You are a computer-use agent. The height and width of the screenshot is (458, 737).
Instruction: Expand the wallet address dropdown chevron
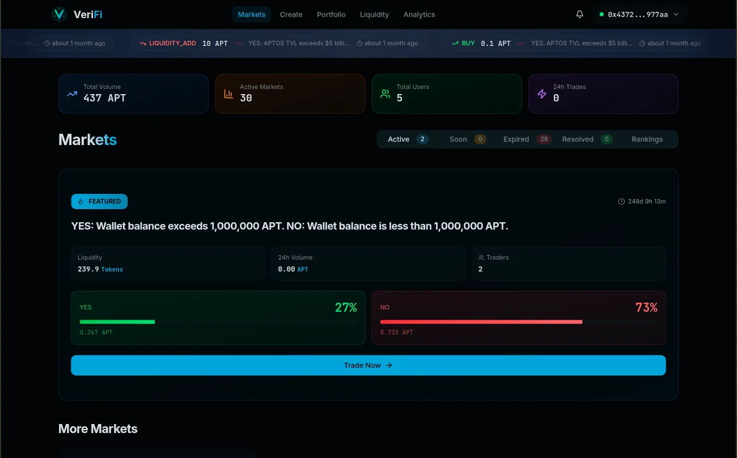tap(675, 14)
